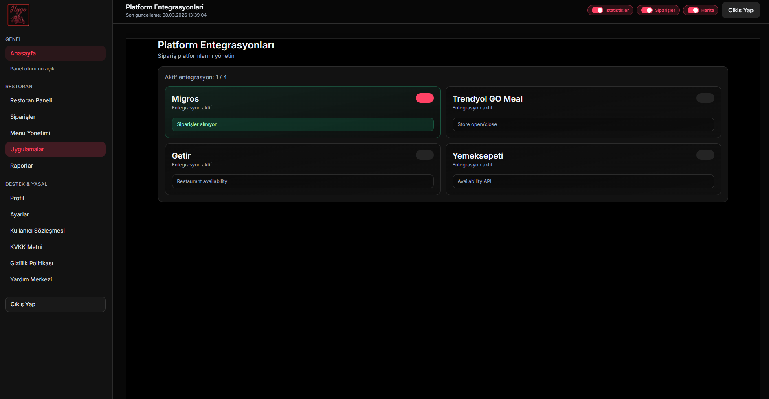Enable the Trendyol GO Meal toggle
This screenshot has height=399, width=769.
click(705, 98)
